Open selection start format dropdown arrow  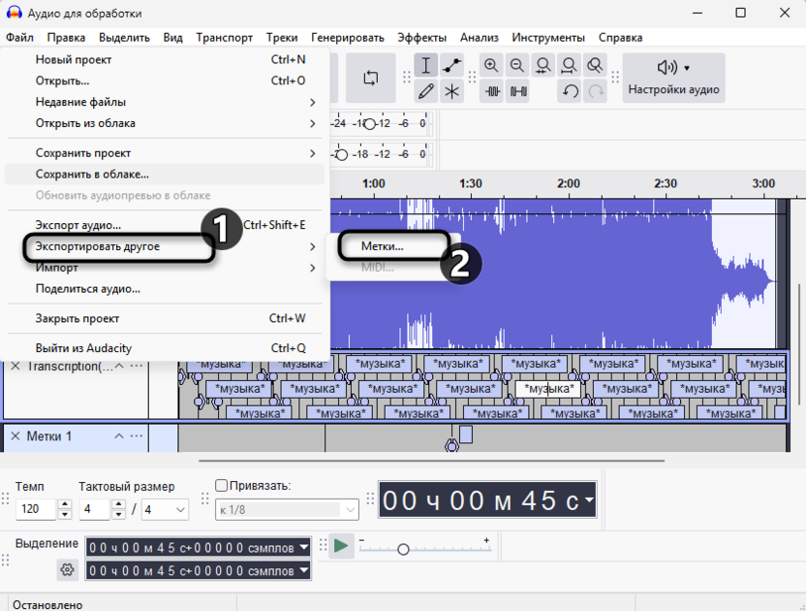coord(304,547)
